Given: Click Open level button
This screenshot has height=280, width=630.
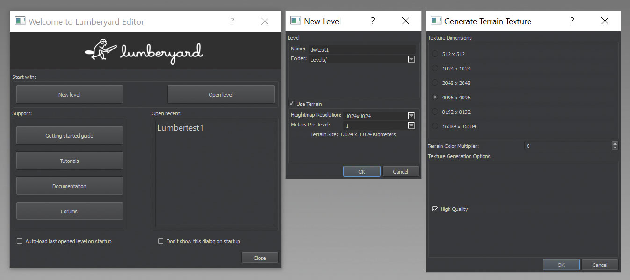Looking at the screenshot, I should [221, 94].
